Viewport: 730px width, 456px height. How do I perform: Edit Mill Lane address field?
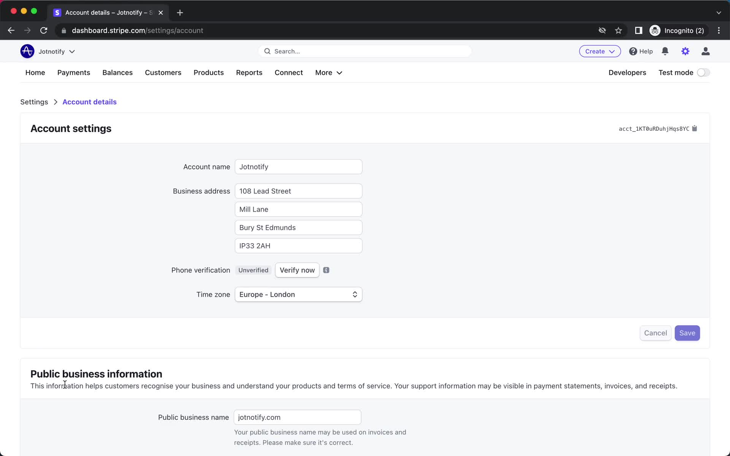[x=298, y=209]
